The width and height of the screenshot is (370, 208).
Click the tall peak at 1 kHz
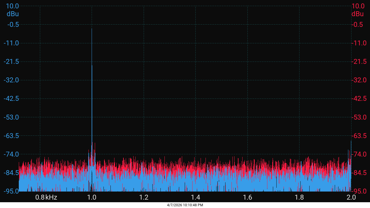tap(92, 87)
